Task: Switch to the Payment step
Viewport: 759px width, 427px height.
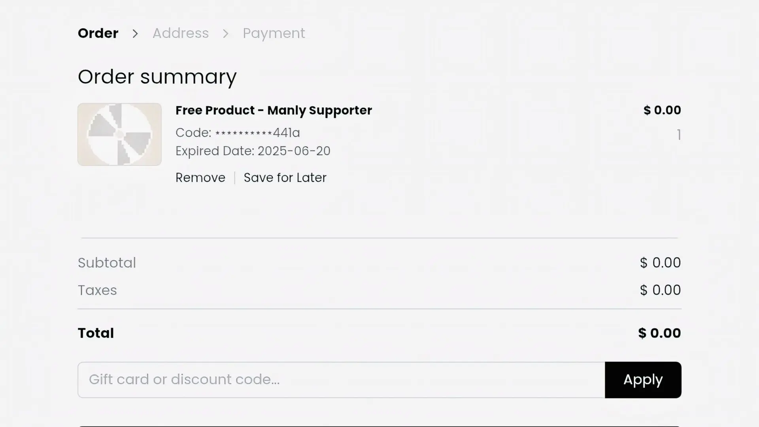Action: pyautogui.click(x=274, y=34)
